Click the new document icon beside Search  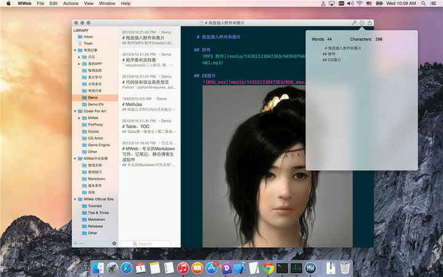pyautogui.click(x=175, y=244)
